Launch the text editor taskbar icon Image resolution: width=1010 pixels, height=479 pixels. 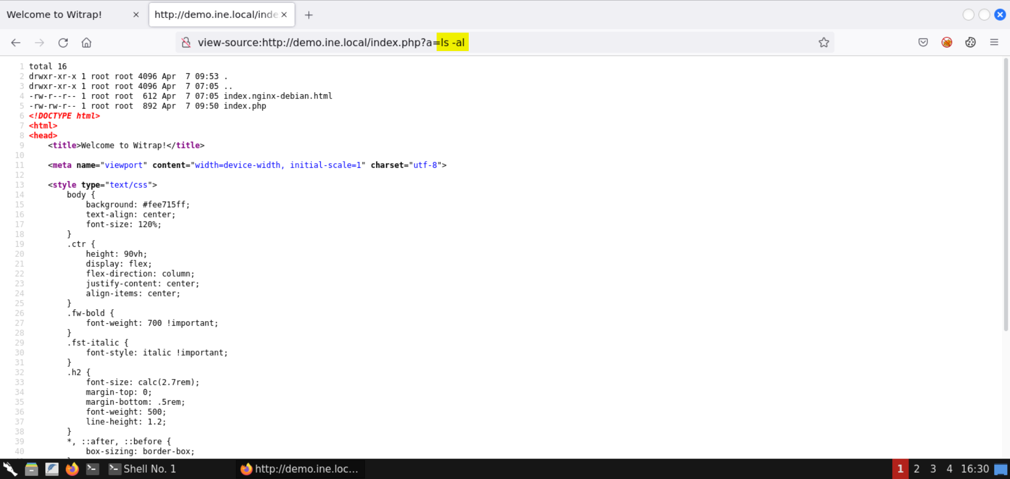(52, 469)
